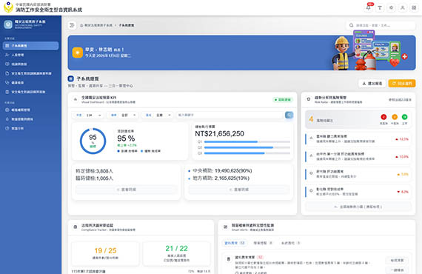Click the version link at Risk Radar top-right
Image resolution: width=422 pixels, height=274 pixels.
tap(400, 99)
